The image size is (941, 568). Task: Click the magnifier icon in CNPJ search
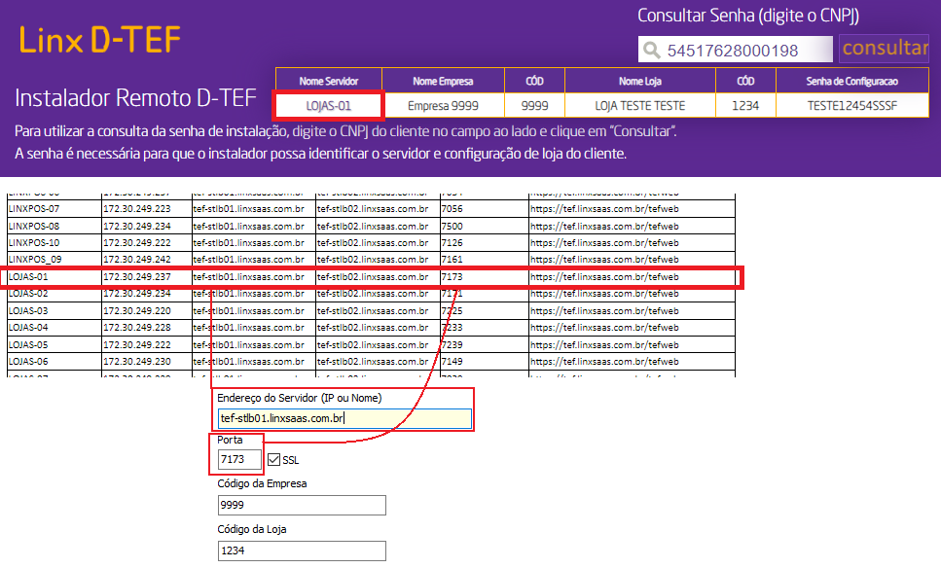click(652, 51)
